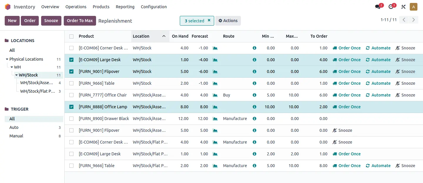Open the Configuration menu
Screen dimensions: 423x183
pyautogui.click(x=154, y=7)
